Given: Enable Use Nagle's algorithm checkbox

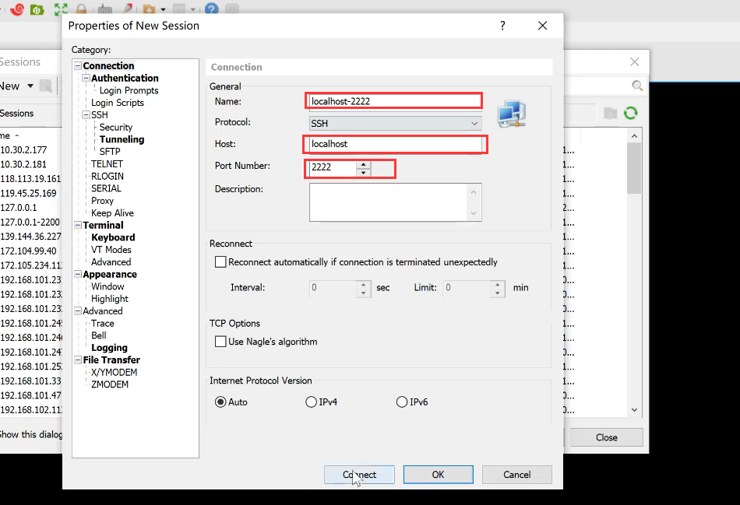Looking at the screenshot, I should tap(220, 342).
